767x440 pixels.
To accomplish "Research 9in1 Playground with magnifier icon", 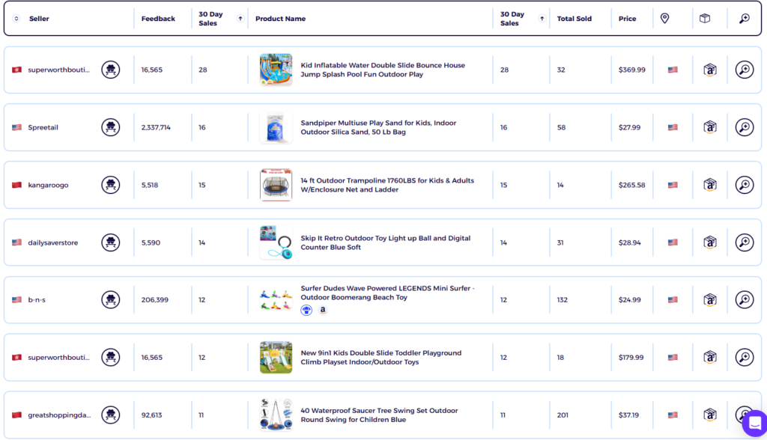I will coord(745,358).
